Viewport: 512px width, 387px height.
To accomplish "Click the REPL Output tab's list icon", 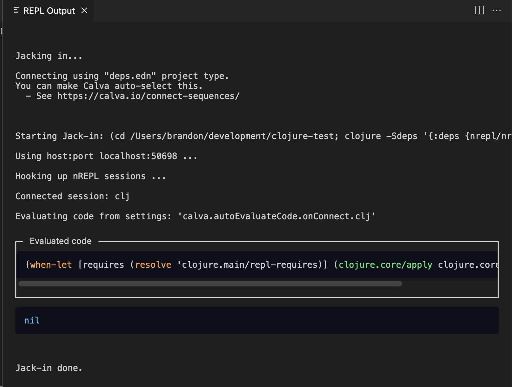I will click(16, 11).
